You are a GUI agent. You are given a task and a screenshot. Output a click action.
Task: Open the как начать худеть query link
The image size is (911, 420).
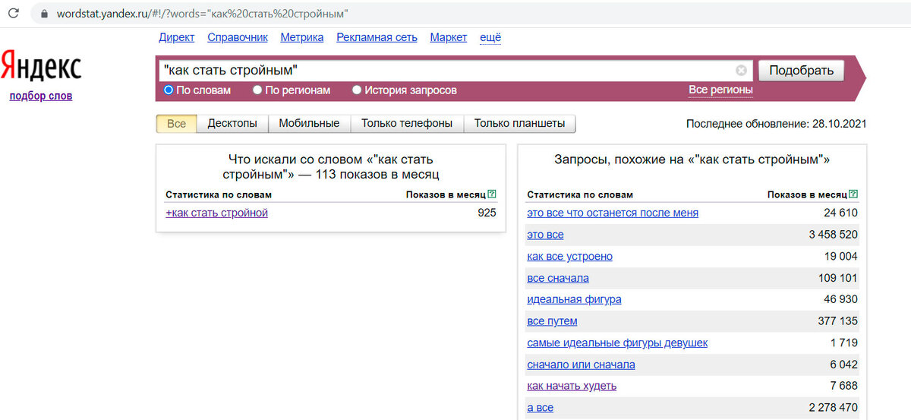572,386
